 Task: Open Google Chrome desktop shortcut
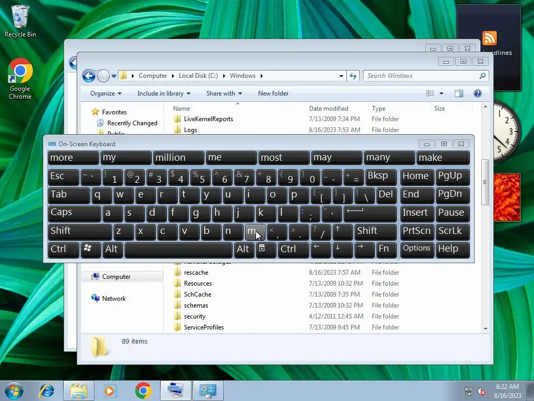tap(20, 79)
